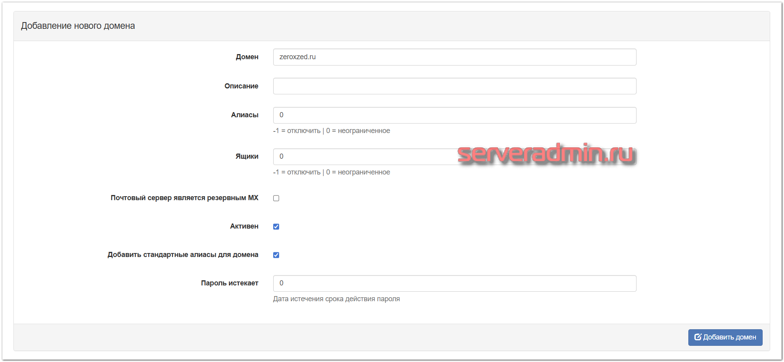Image resolution: width=784 pixels, height=362 pixels.
Task: Focus the Пароль истекает input field
Action: [x=454, y=283]
